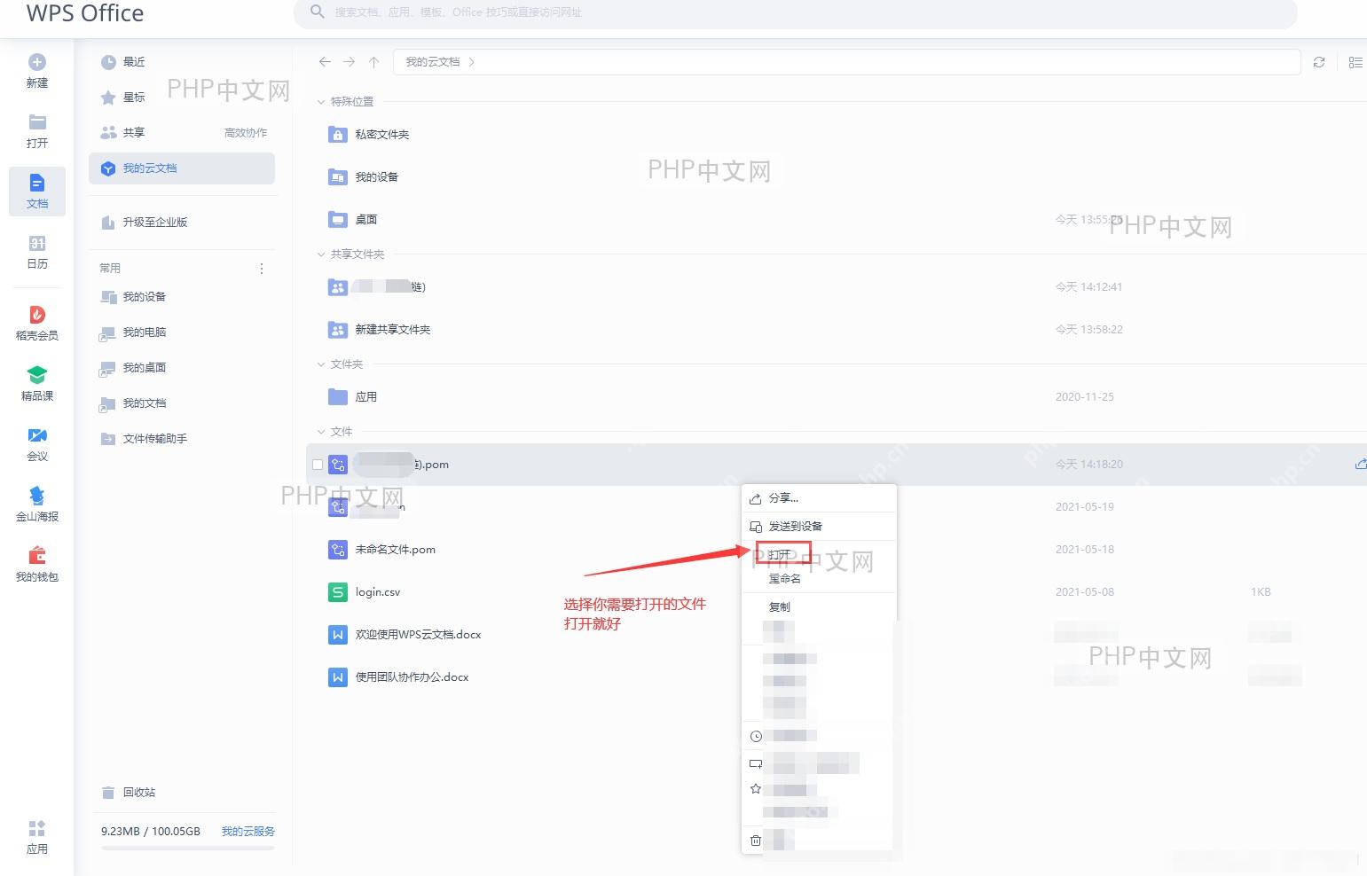Open the 精品课 icon

[x=37, y=375]
